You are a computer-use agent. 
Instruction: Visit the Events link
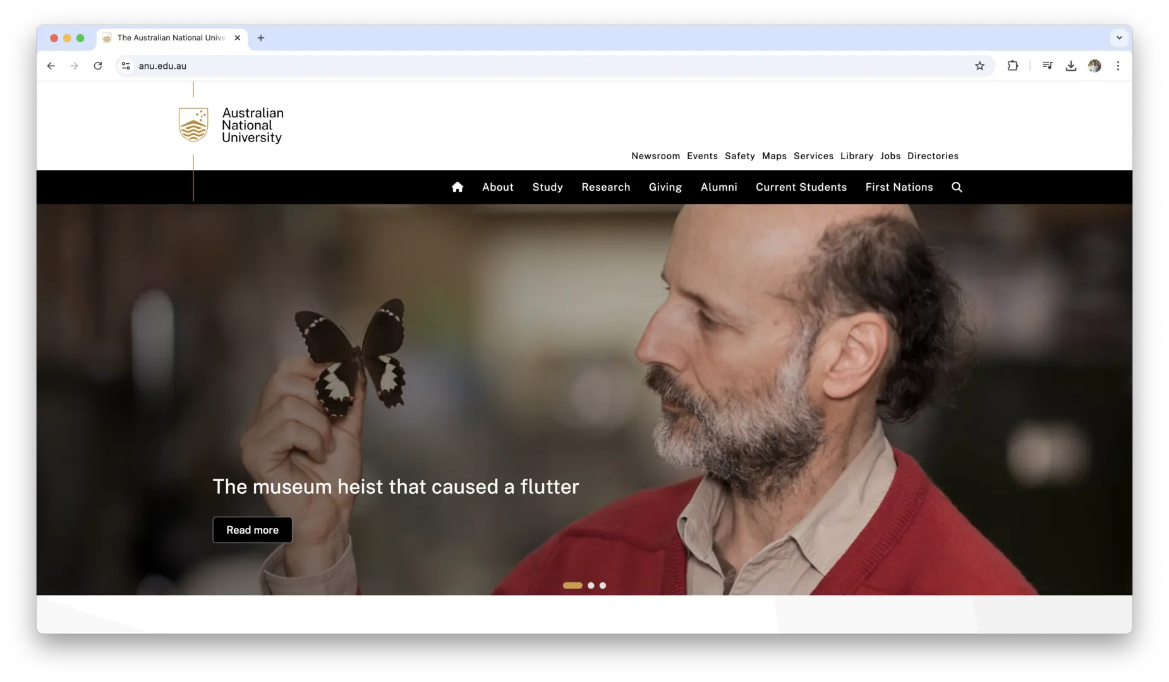pos(702,156)
